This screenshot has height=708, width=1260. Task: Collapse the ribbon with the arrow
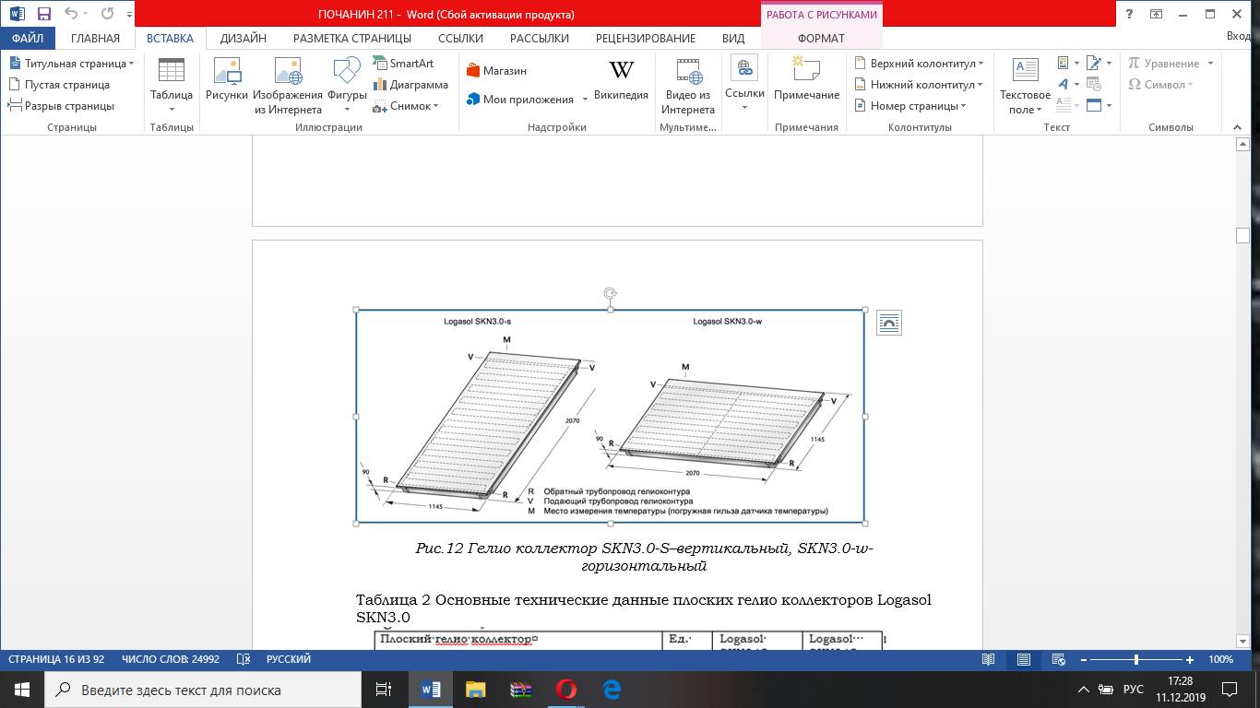coord(1239,127)
